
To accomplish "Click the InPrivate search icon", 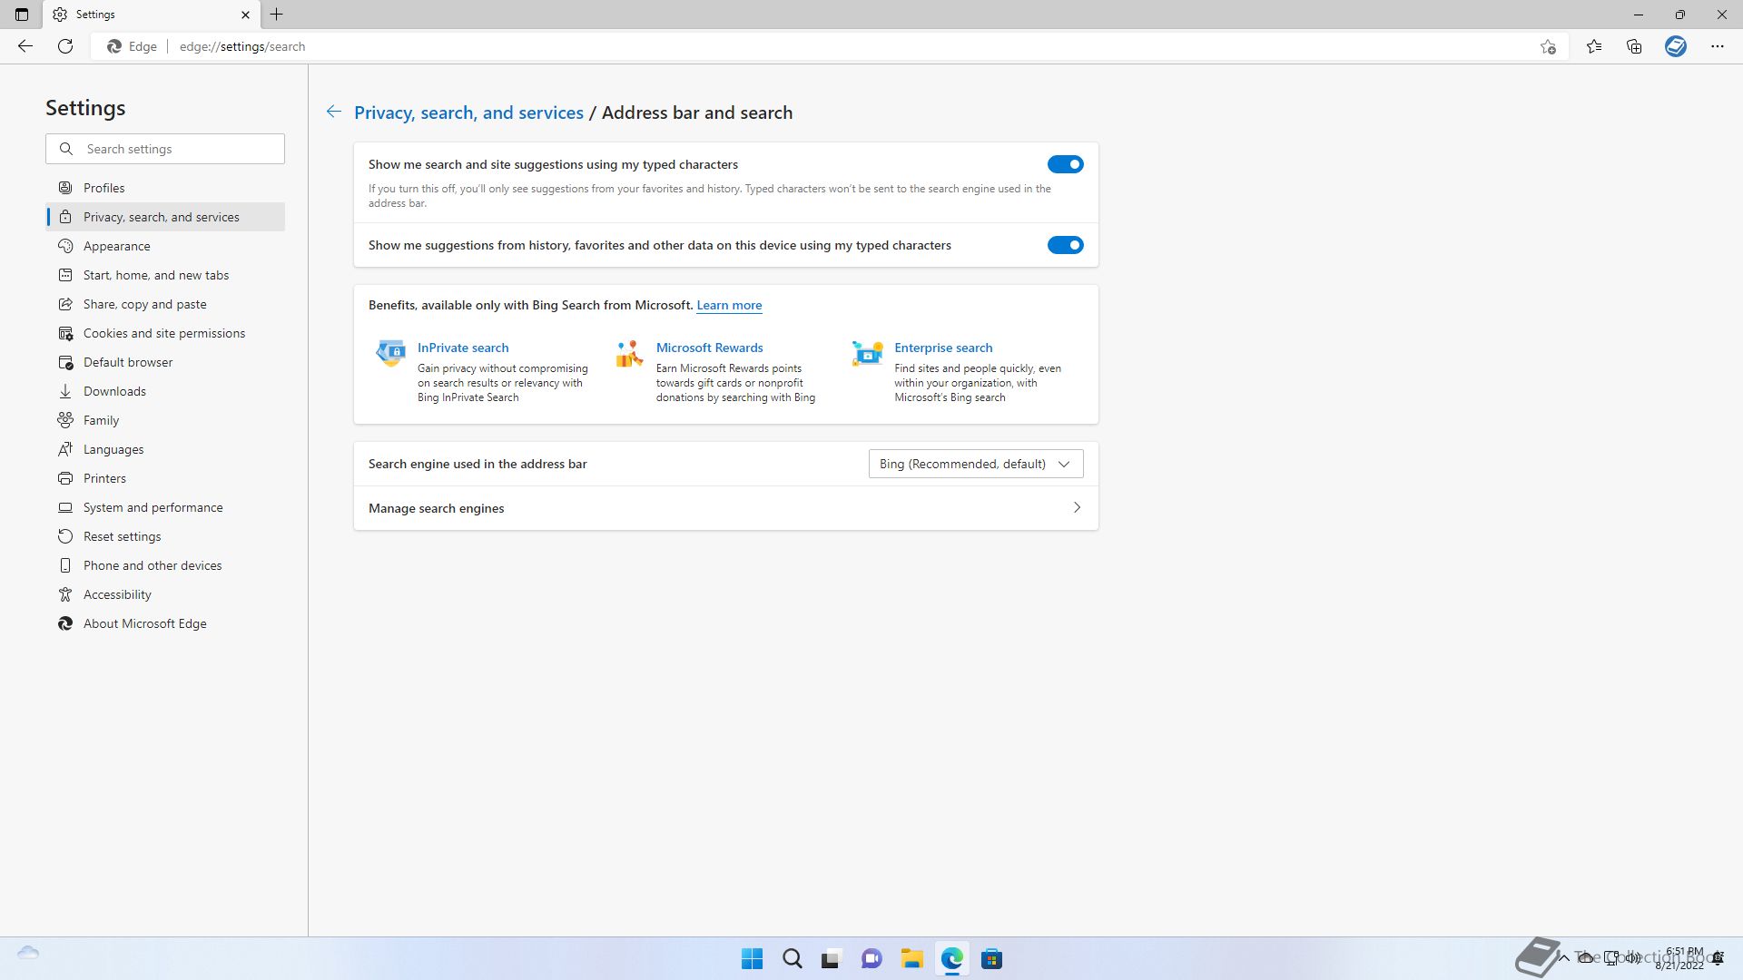I will click(x=391, y=353).
